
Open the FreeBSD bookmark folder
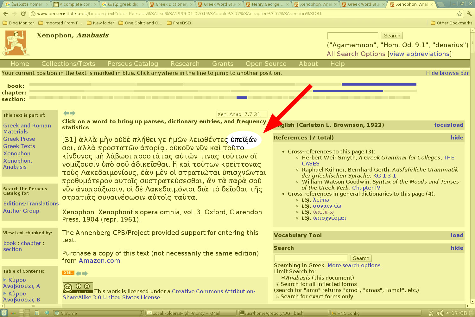(x=179, y=23)
